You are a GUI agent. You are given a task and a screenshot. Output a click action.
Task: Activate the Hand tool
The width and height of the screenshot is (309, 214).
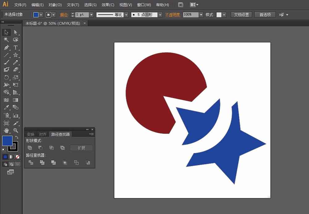coord(6,130)
